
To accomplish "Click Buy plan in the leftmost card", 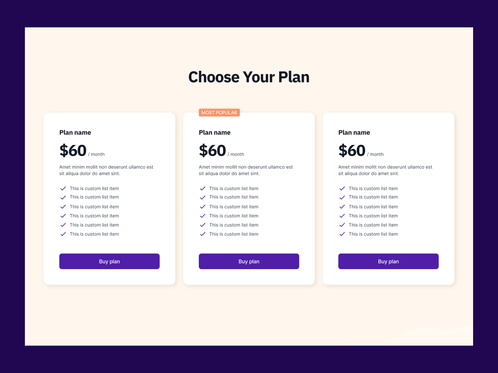I will pyautogui.click(x=109, y=261).
